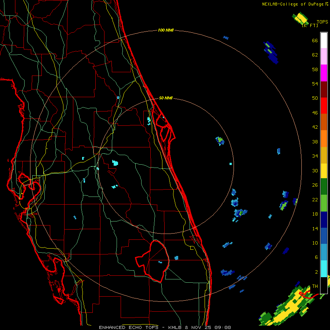Click the '100 NMI' range ring label
Screen dimensions: 330x330
point(166,30)
